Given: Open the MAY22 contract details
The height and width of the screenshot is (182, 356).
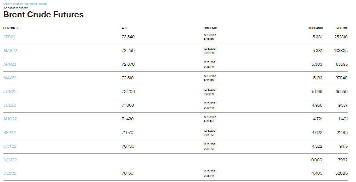Looking at the screenshot, I should pos(10,78).
